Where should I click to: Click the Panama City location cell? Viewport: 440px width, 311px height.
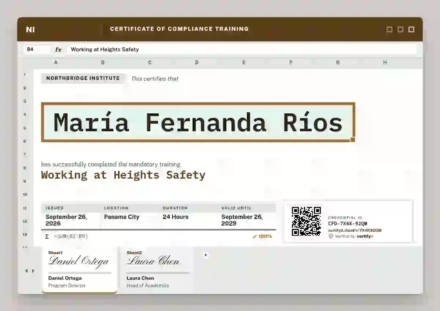pyautogui.click(x=122, y=217)
